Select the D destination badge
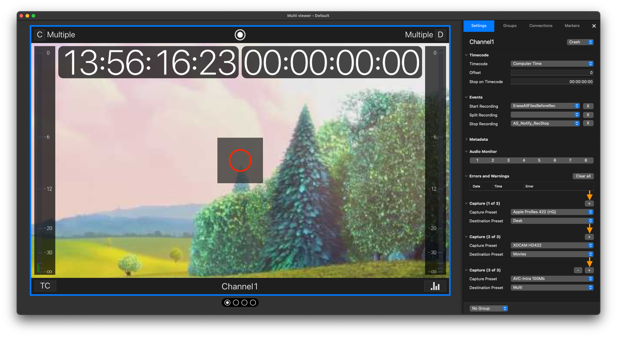The image size is (617, 337). [x=440, y=35]
